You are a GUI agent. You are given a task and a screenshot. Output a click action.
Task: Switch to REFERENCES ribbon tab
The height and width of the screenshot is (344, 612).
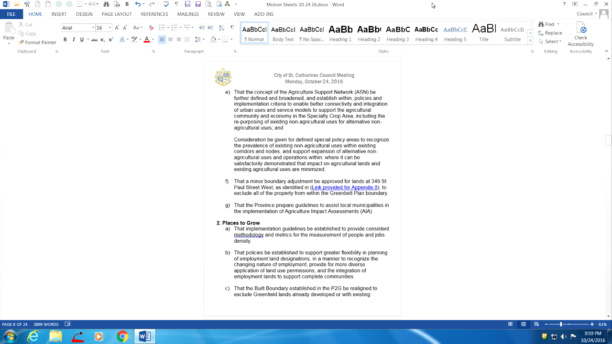(x=154, y=14)
